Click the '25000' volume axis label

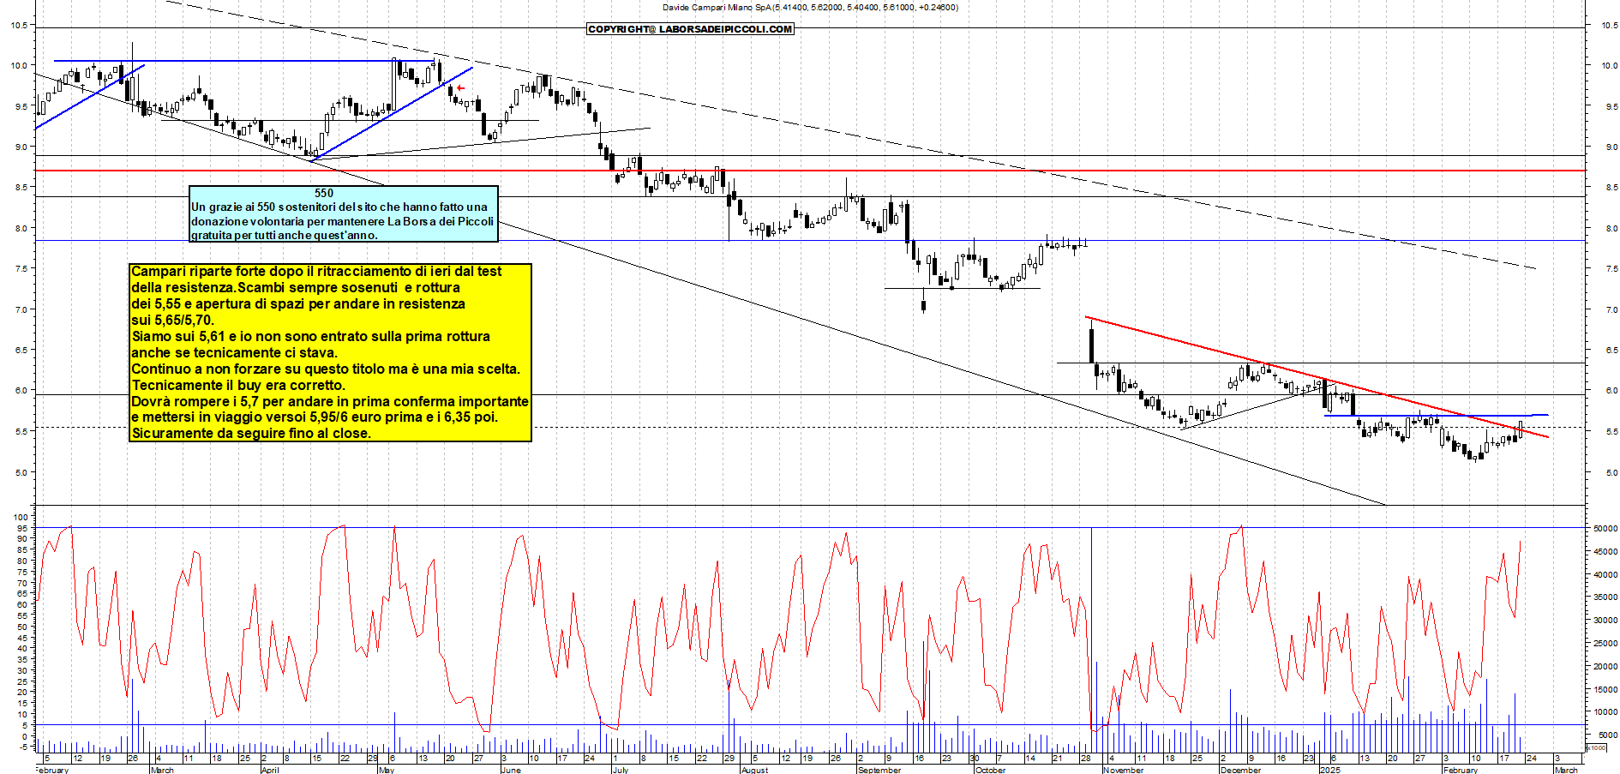coord(1605,643)
